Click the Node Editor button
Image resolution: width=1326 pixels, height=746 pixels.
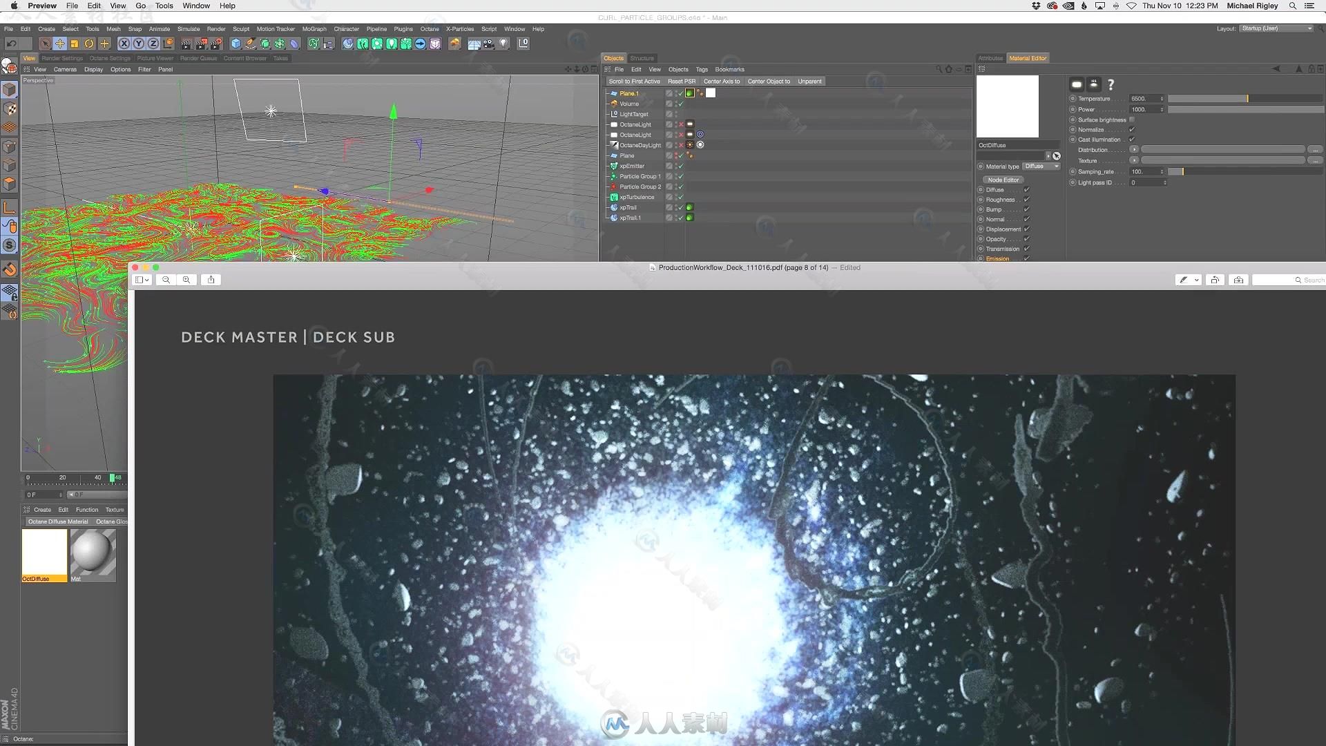(1003, 180)
